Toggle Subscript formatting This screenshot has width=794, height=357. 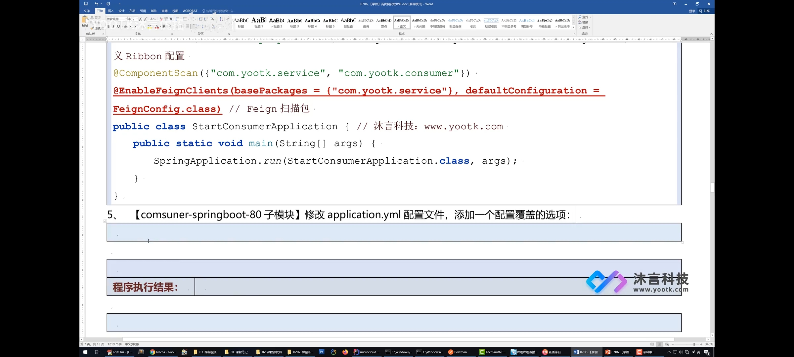(x=130, y=26)
